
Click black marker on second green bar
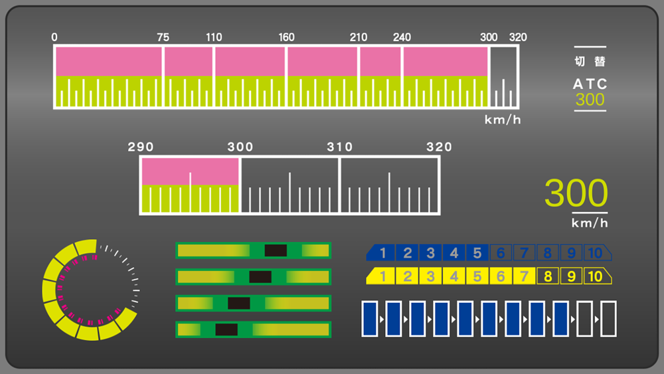coord(260,277)
